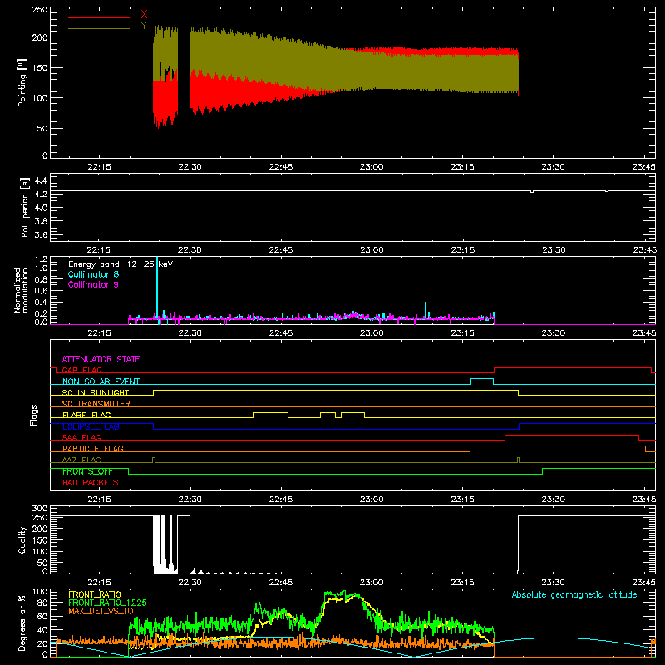Click the FRONT_RATIO_1225 legend entry

click(x=107, y=603)
